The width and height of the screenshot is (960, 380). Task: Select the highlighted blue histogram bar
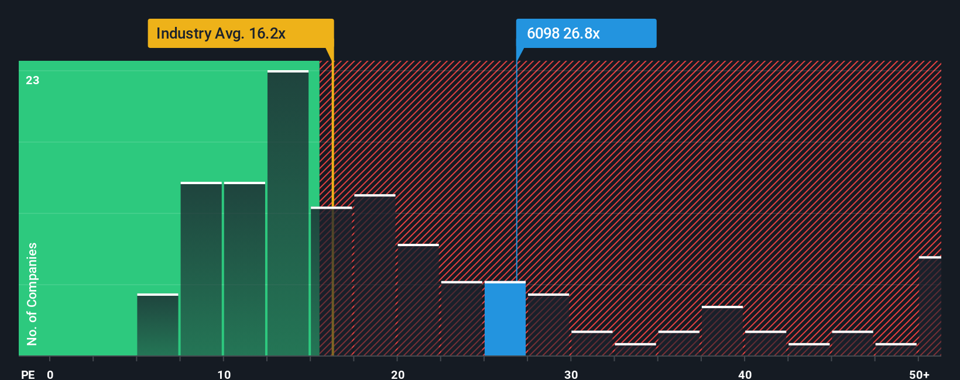[x=505, y=319]
